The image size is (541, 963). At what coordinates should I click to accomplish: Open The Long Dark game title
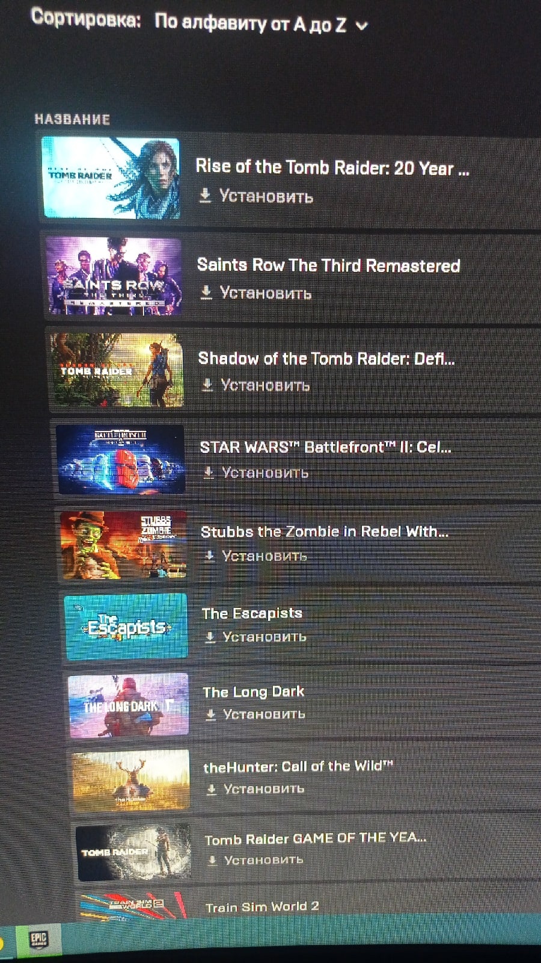click(x=254, y=692)
